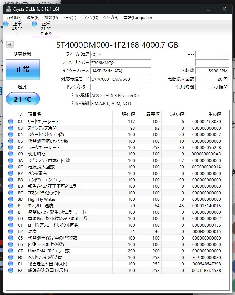
Task: Select the Disk 9 tab at 21 °C
Action: (x=46, y=29)
